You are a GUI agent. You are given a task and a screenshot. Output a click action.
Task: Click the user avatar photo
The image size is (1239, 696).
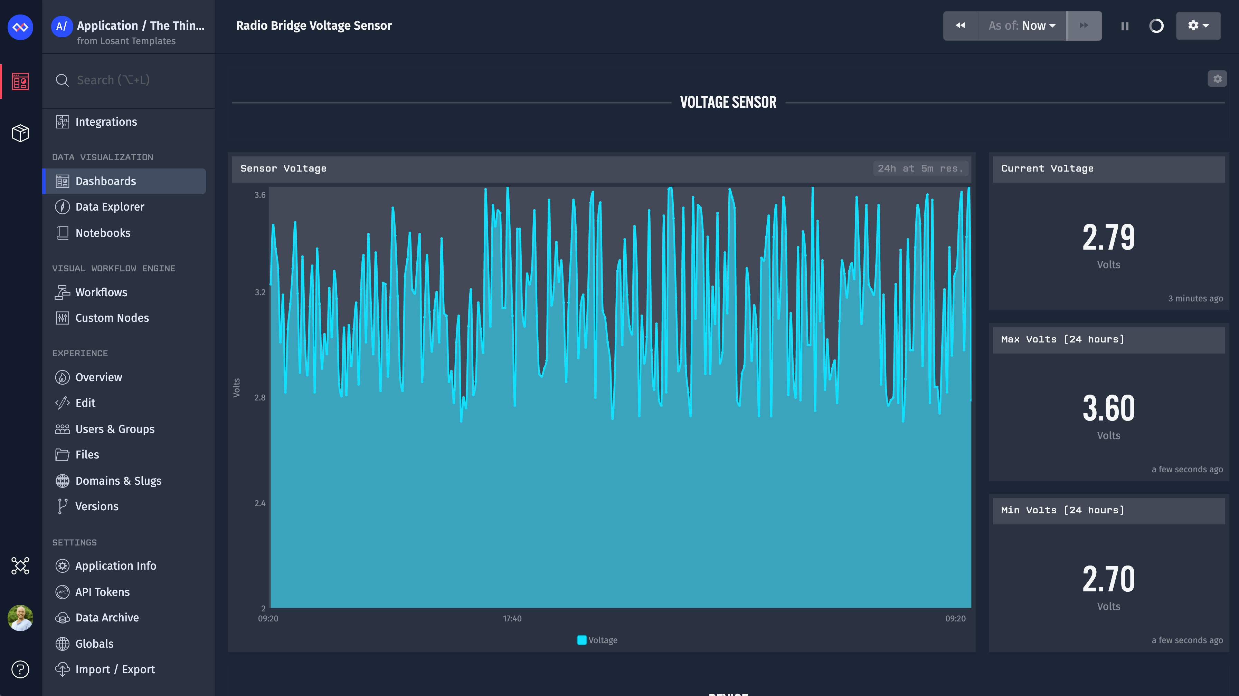click(x=20, y=618)
